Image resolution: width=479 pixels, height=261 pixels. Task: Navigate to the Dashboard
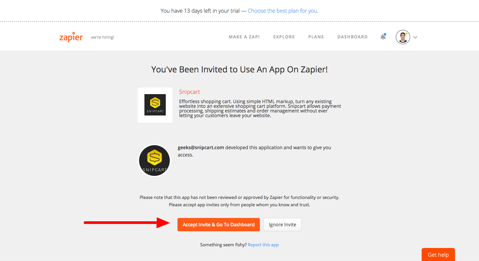click(x=352, y=37)
